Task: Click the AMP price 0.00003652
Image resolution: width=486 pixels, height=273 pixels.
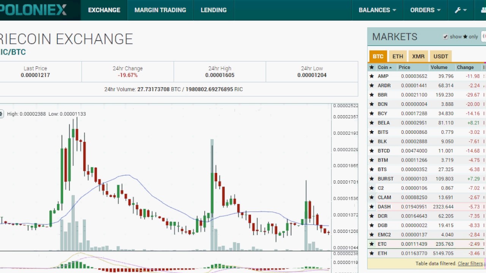Action: coord(414,76)
